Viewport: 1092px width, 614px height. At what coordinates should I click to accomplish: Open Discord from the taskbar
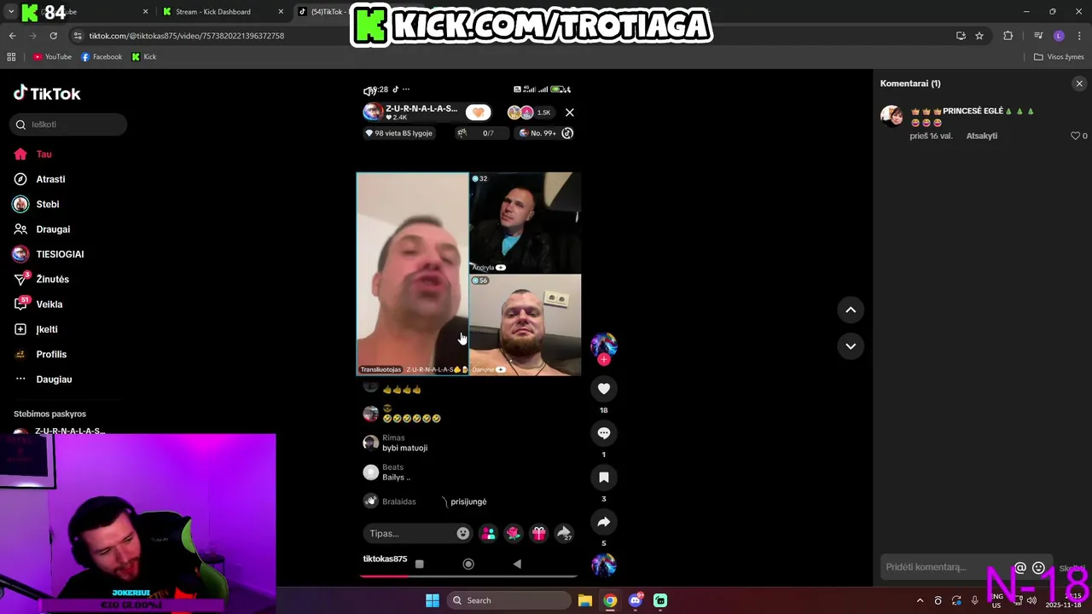tap(635, 600)
